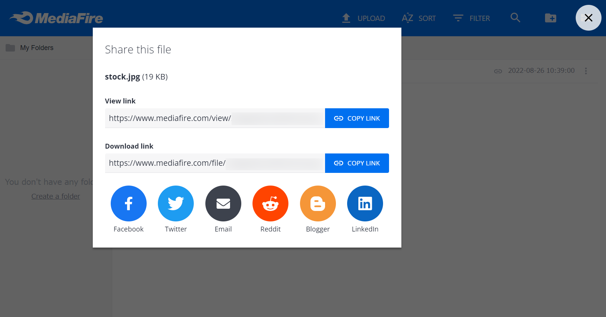Image resolution: width=606 pixels, height=317 pixels.
Task: Click the link icon beside file date
Action: (498, 71)
